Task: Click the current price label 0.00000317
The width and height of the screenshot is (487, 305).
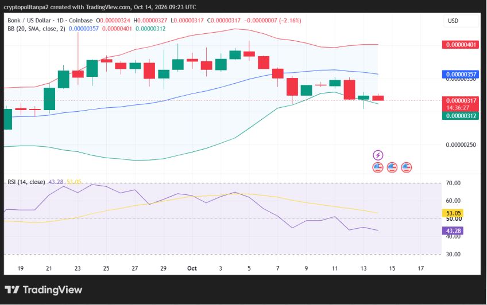Action: tap(461, 100)
